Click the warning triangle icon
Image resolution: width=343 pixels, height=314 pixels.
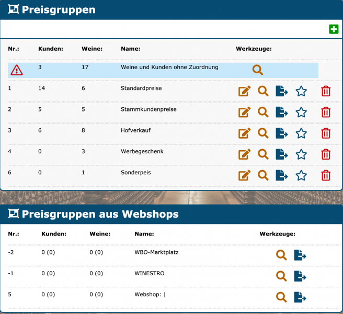coord(17,70)
